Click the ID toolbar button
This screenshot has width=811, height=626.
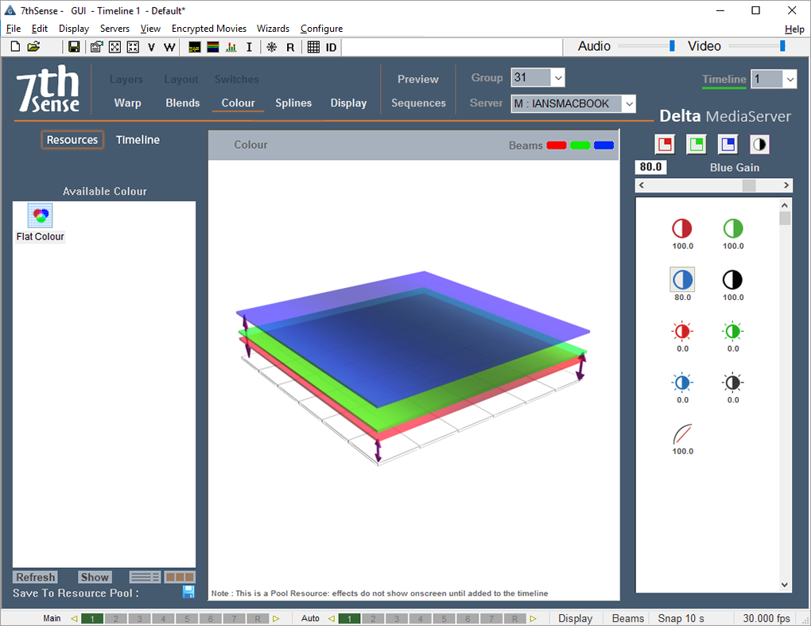[331, 48]
